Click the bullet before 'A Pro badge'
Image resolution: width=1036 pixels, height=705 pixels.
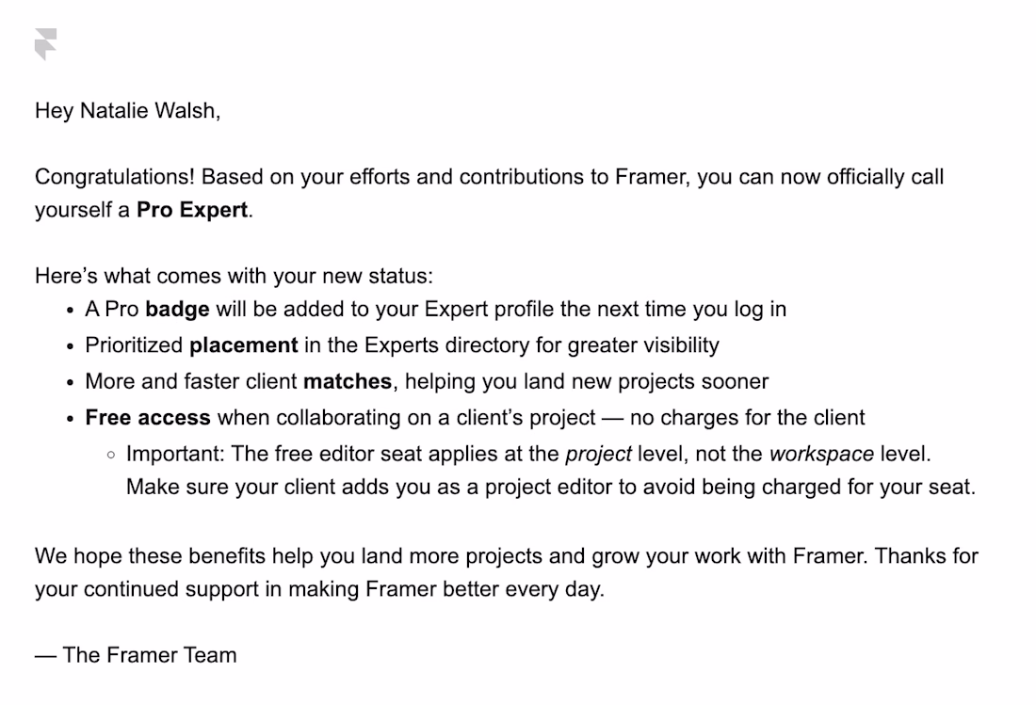[x=70, y=311]
